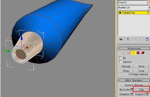Click the object color swatch
Image resolution: width=150 pixels, height=97 pixels.
coord(149,2)
